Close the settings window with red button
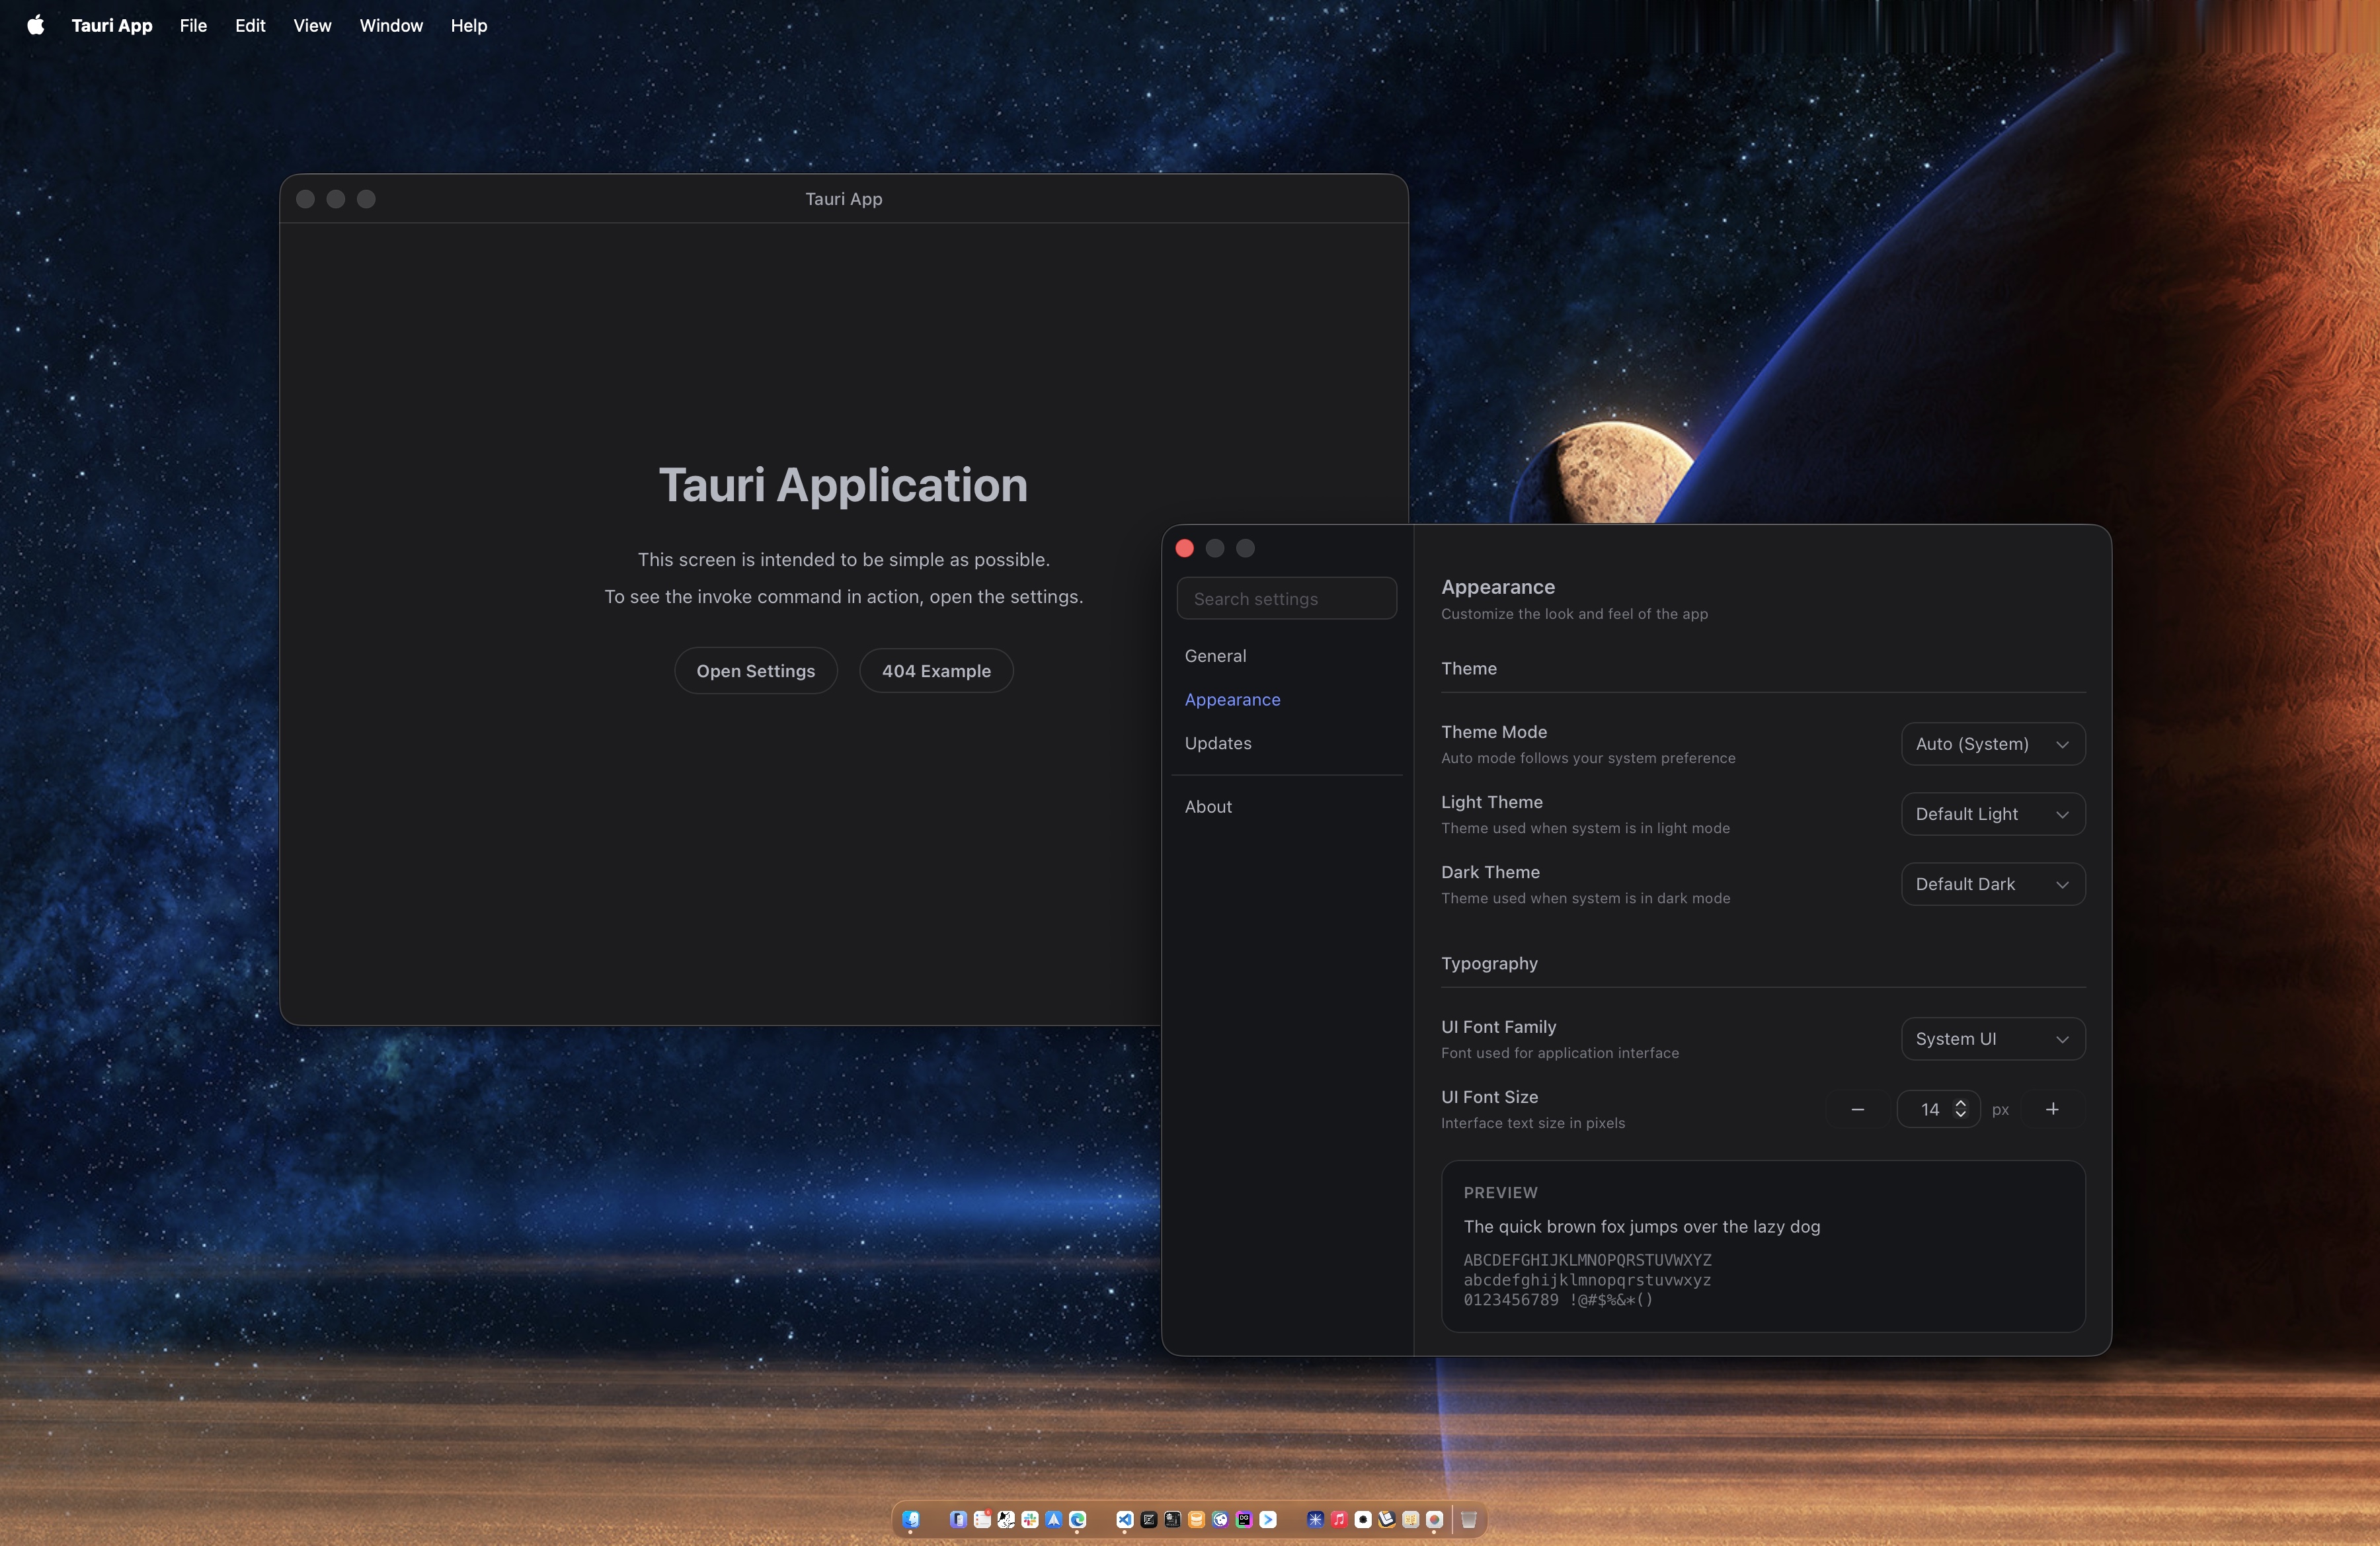2380x1546 pixels. [1185, 548]
